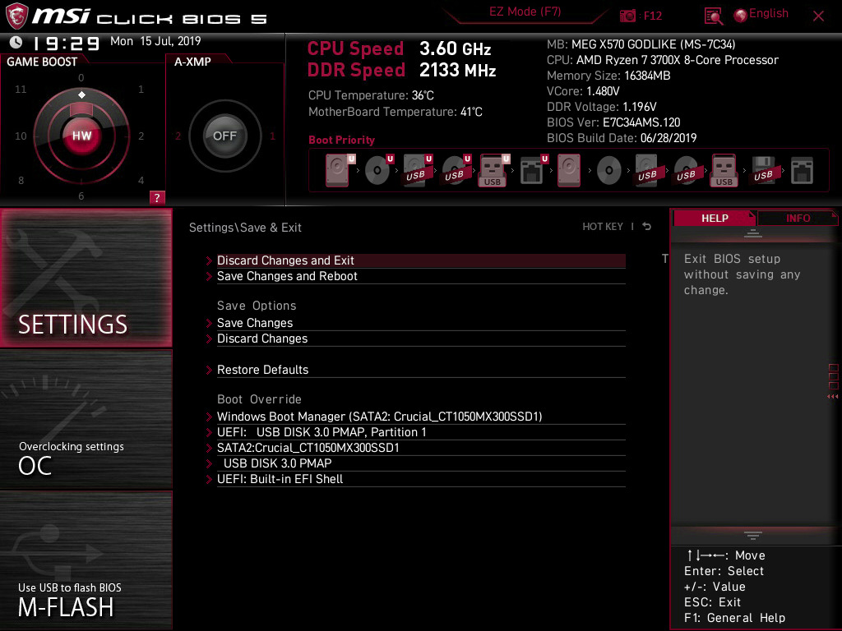
Task: Boot from SATA2:Crucial_CT1050MX300SSD1 entry
Action: click(421, 448)
